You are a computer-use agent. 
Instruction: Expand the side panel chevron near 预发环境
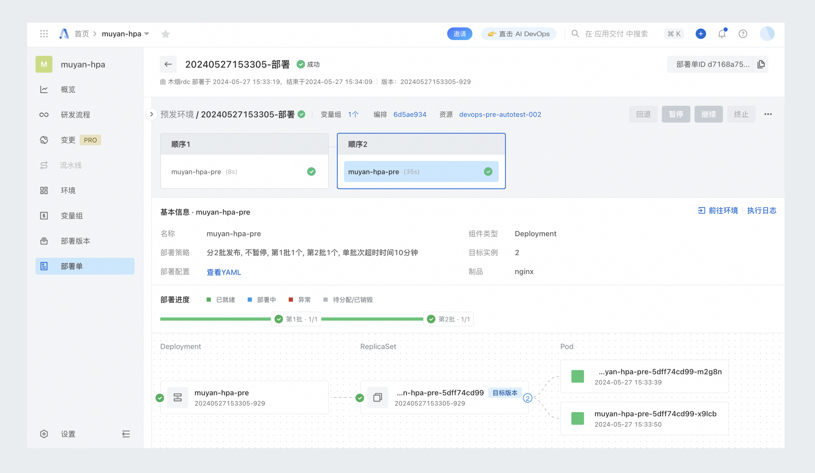tap(151, 114)
